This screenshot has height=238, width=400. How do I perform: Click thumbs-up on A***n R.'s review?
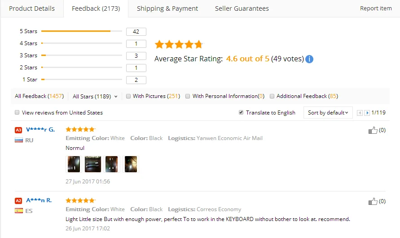click(x=373, y=201)
